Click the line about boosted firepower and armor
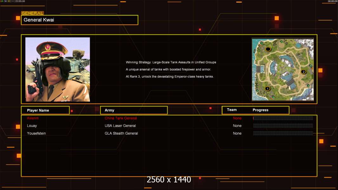This screenshot has width=338, height=190. tap(168, 69)
